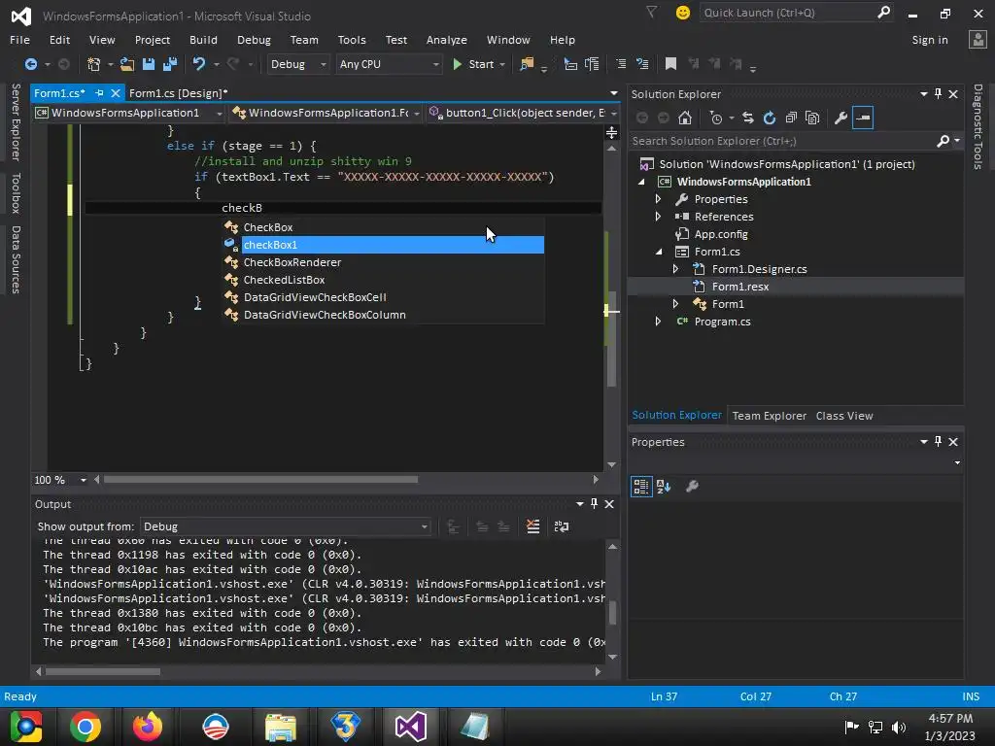Screen dimensions: 995x746
Task: Click the Quick Launch search magnifier icon
Action: tap(883, 12)
